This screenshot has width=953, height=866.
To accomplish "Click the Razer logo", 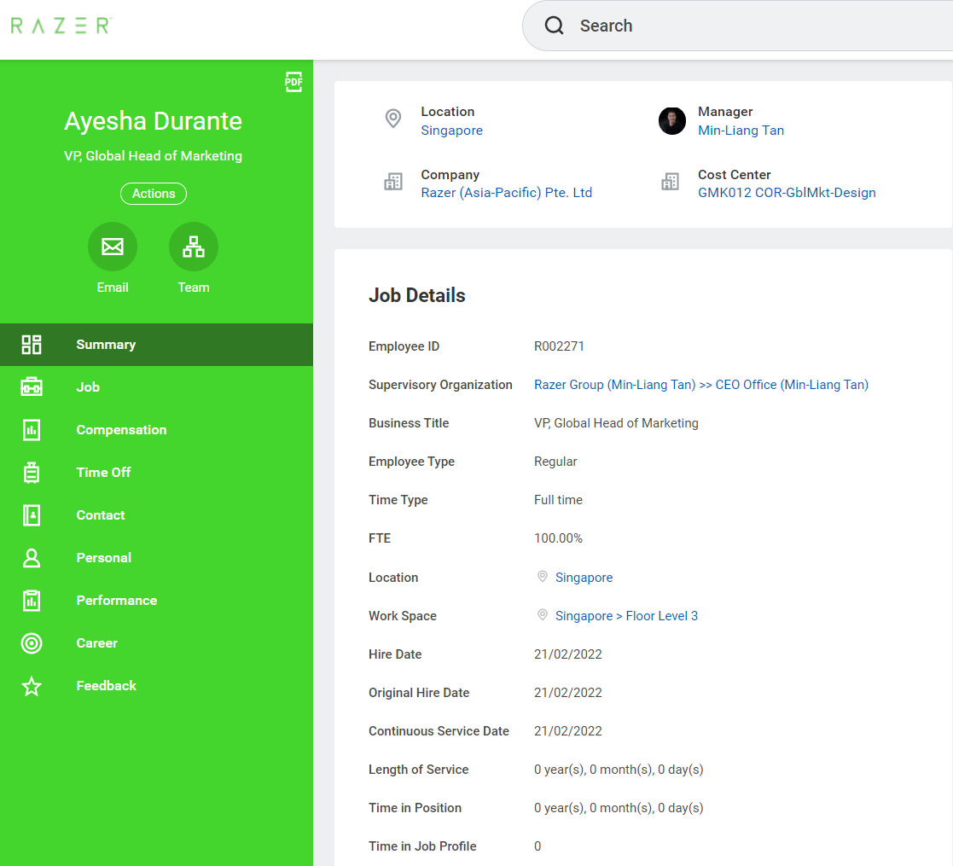I will [x=61, y=26].
